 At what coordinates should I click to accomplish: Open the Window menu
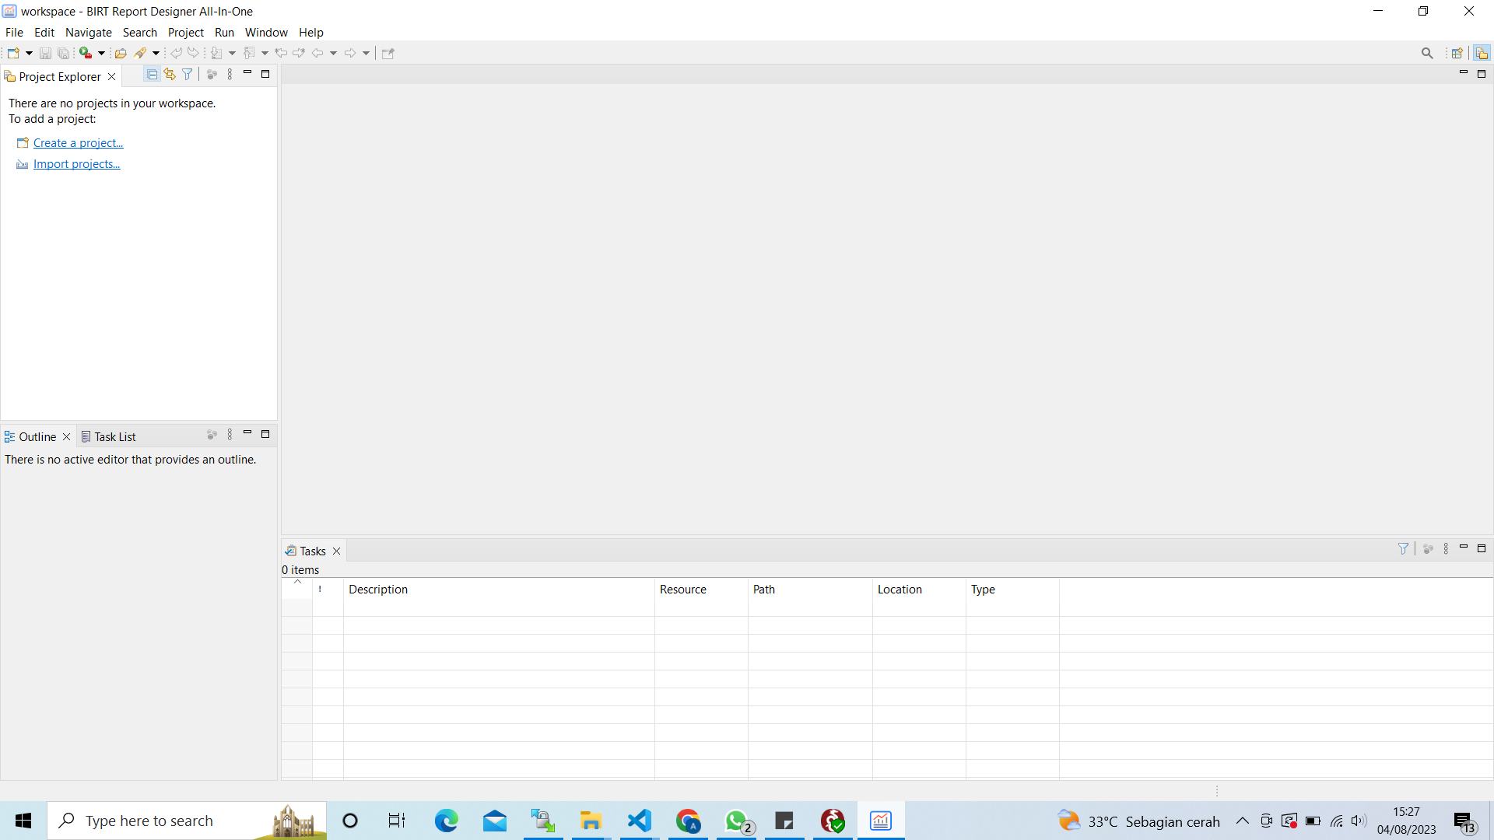[x=266, y=33]
